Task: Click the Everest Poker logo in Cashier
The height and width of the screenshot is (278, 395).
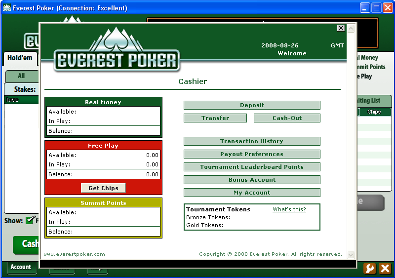Action: tap(117, 50)
